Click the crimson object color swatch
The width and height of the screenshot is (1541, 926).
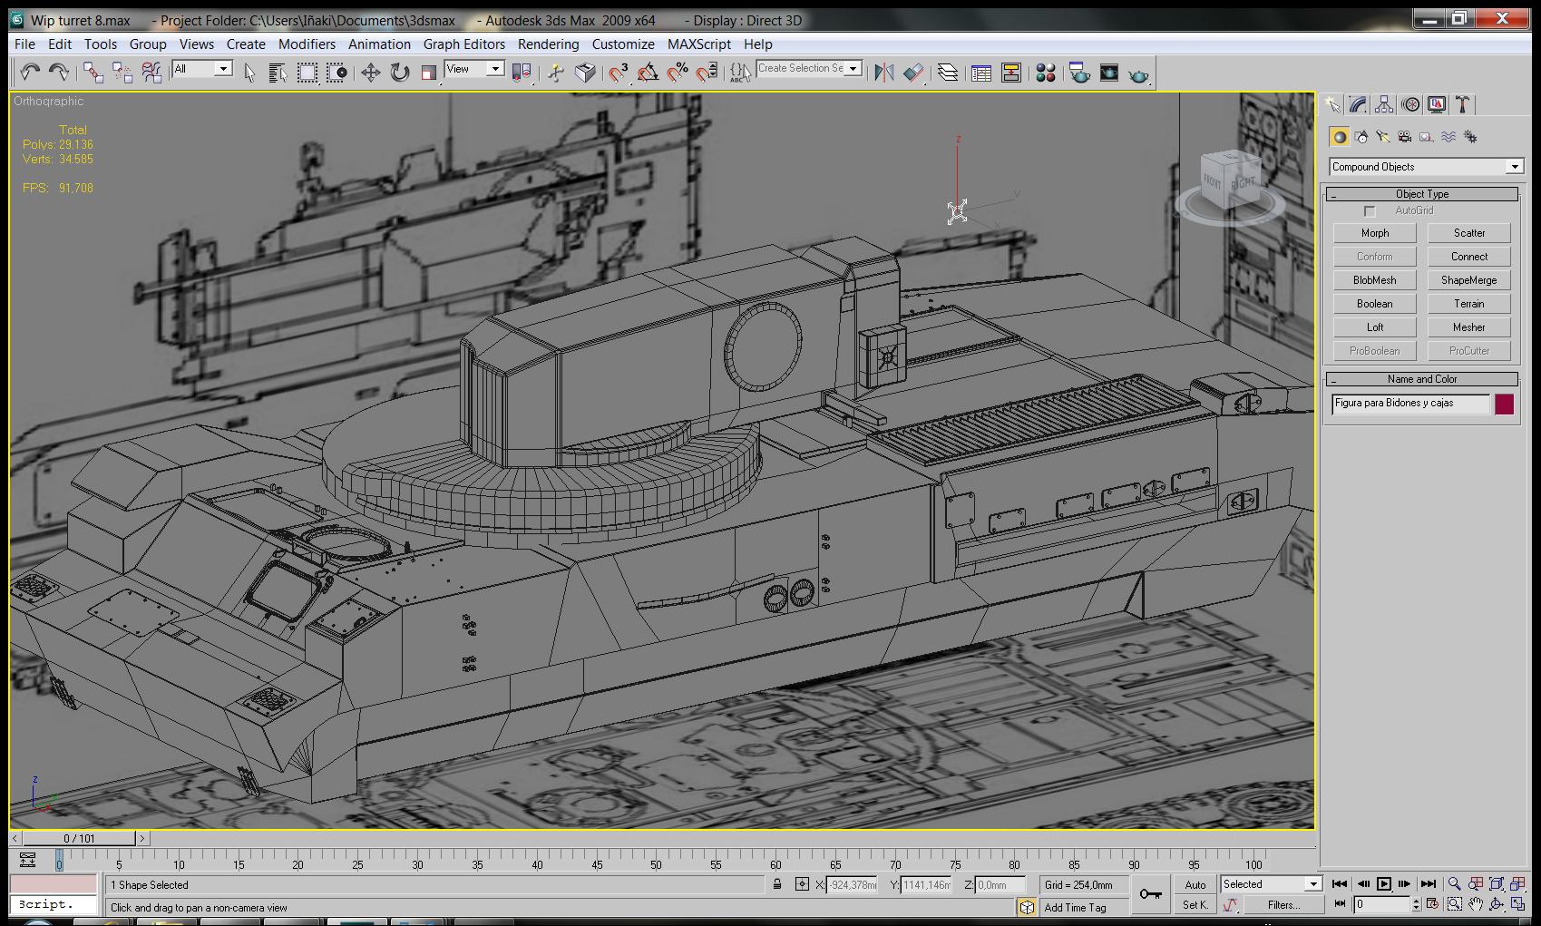tap(1504, 405)
